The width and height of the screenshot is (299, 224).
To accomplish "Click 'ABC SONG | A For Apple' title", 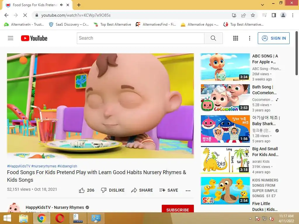I will (265, 59).
